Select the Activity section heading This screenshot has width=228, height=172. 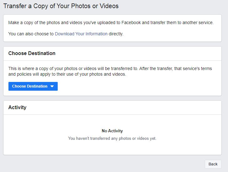click(17, 107)
